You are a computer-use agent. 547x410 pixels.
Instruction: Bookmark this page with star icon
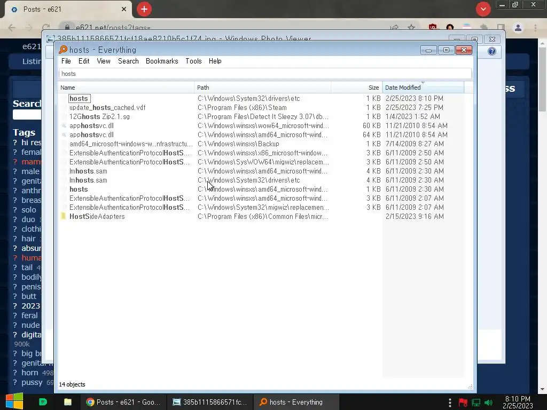click(411, 28)
